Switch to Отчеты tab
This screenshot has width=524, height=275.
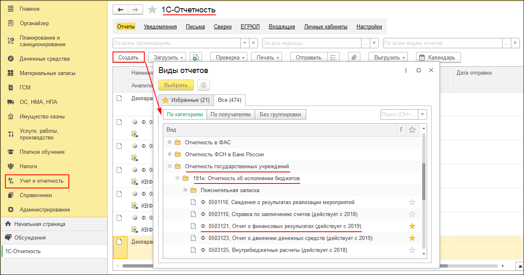point(126,26)
